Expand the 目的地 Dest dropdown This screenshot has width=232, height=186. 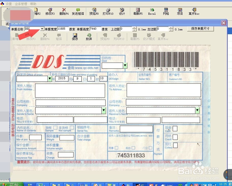(125, 65)
